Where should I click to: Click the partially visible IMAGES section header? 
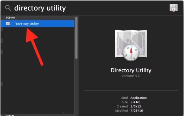[x=10, y=115]
